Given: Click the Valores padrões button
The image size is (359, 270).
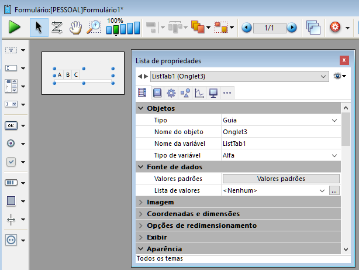Looking at the screenshot, I should pos(281,179).
